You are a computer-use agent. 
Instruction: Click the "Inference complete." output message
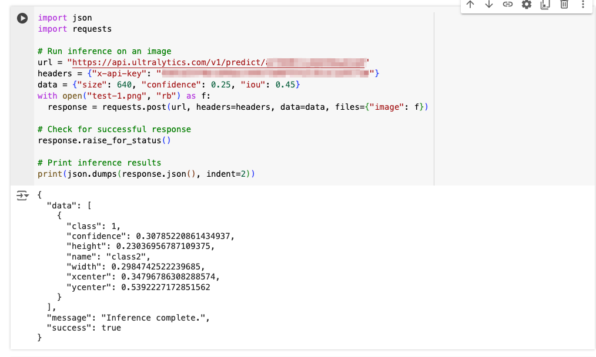155,318
